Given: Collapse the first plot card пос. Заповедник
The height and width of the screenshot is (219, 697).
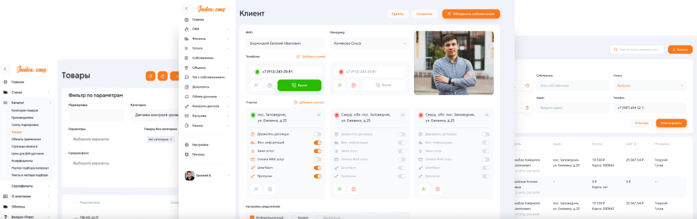Looking at the screenshot, I should (x=319, y=115).
